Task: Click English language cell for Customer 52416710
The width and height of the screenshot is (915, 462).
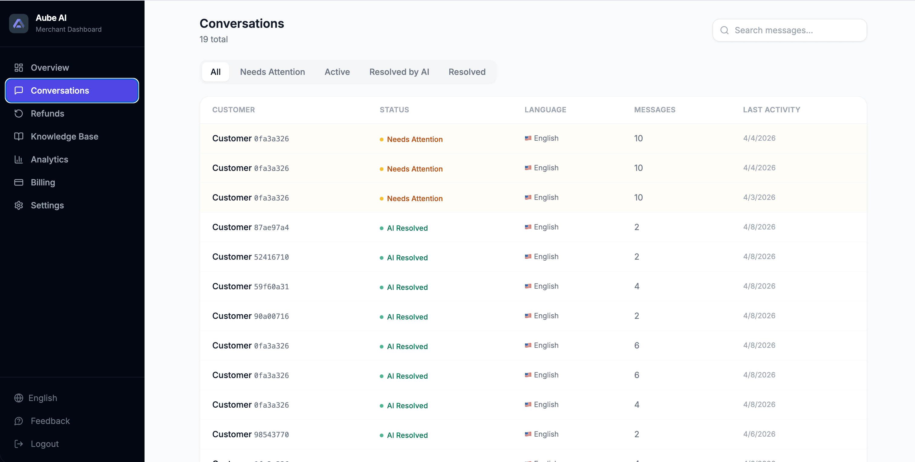Action: [x=541, y=257]
